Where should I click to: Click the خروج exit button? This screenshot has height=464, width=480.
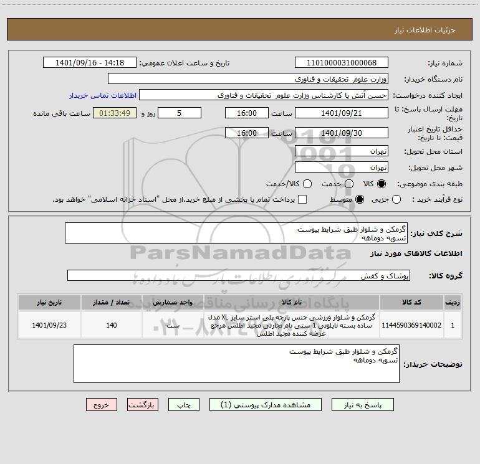click(x=102, y=405)
